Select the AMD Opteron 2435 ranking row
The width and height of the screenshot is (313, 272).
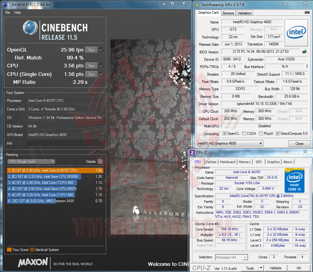point(55,201)
